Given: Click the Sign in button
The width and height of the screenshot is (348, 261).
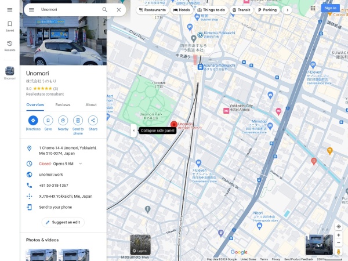Looking at the screenshot, I should coord(330,8).
